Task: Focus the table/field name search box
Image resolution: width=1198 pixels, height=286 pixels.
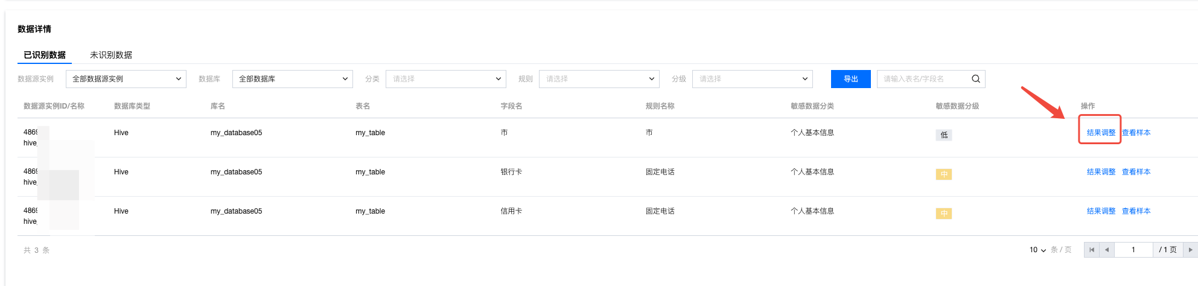Action: 923,79
